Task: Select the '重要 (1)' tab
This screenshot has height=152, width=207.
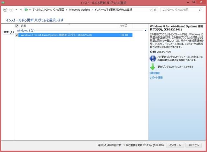Action: [x=9, y=32]
